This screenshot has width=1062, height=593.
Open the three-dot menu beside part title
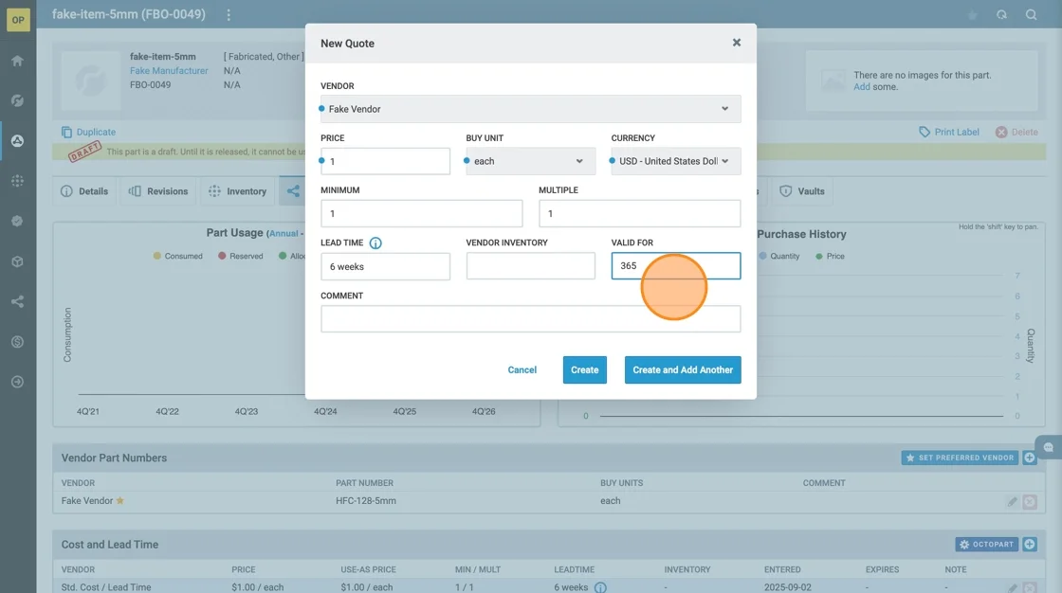point(229,15)
